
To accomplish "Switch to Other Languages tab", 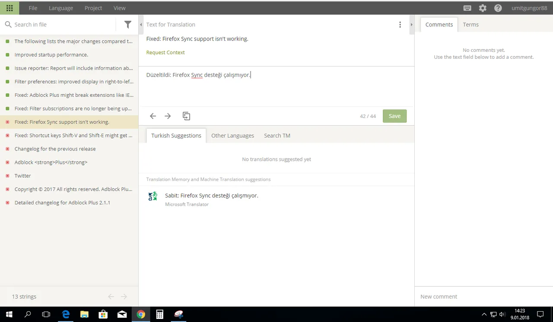I will point(232,135).
